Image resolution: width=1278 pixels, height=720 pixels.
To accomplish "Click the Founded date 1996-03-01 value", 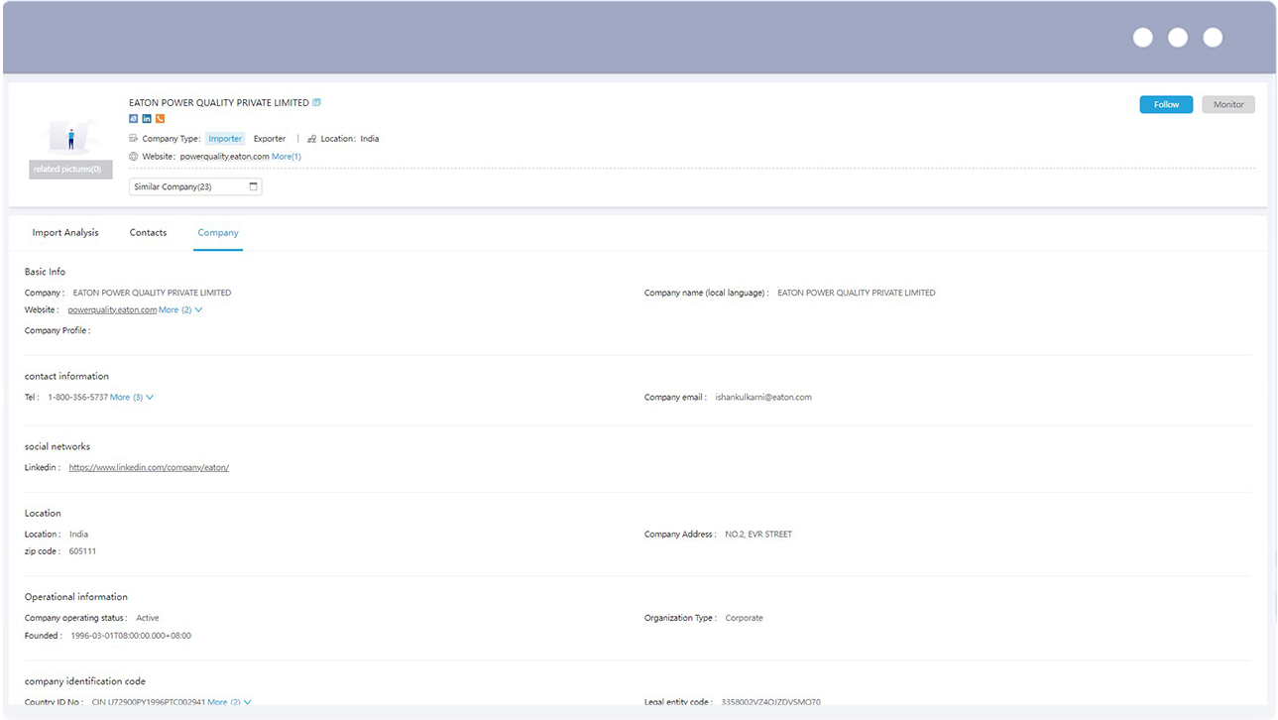I will click(x=131, y=636).
